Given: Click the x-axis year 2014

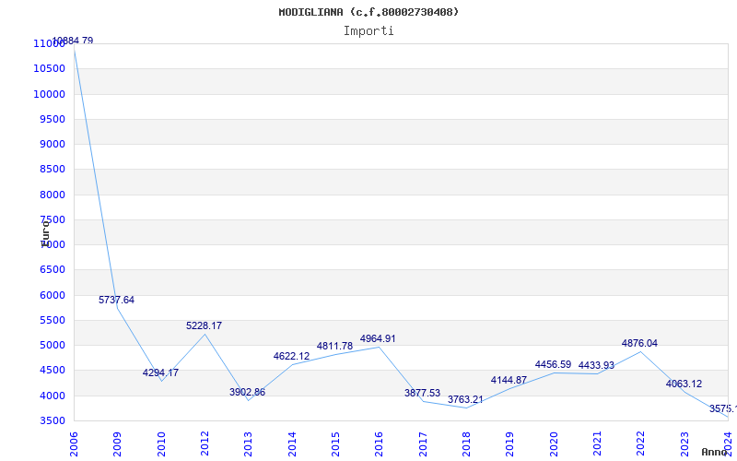Looking at the screenshot, I should pos(292,444).
